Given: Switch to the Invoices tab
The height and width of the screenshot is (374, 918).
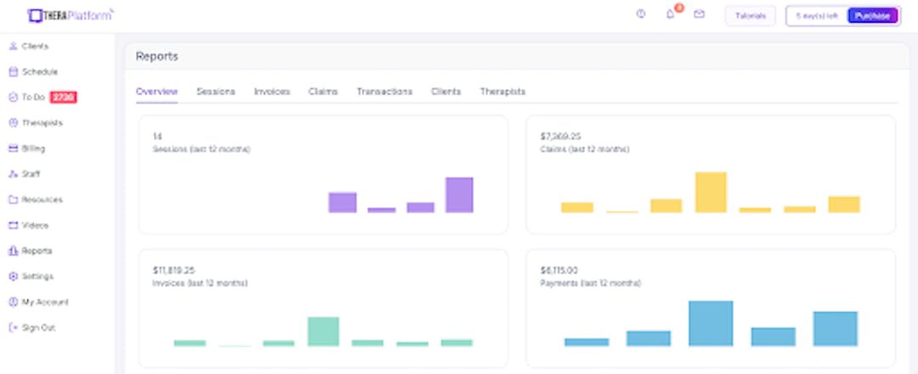Looking at the screenshot, I should (272, 92).
